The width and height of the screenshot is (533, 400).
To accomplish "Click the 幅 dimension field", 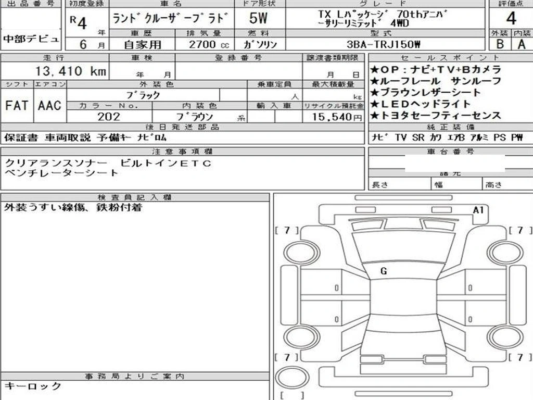I will coord(456,184).
